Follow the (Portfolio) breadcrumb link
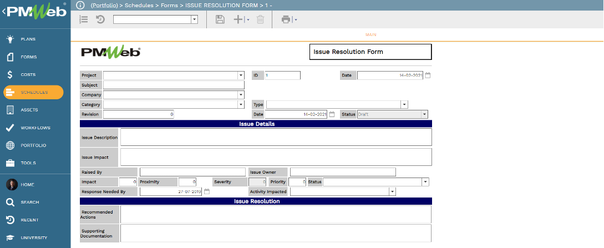604x248 pixels. pyautogui.click(x=104, y=6)
